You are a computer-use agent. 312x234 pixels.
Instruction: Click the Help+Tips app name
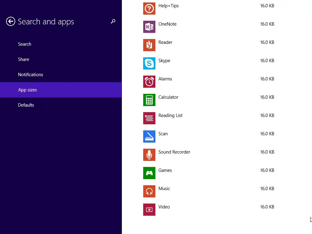coord(168,6)
